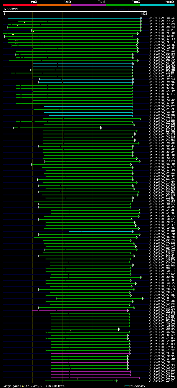Open the UniRef100_Q84UU0 entry
Viewport: 177px width, 388px height.
(x=162, y=63)
